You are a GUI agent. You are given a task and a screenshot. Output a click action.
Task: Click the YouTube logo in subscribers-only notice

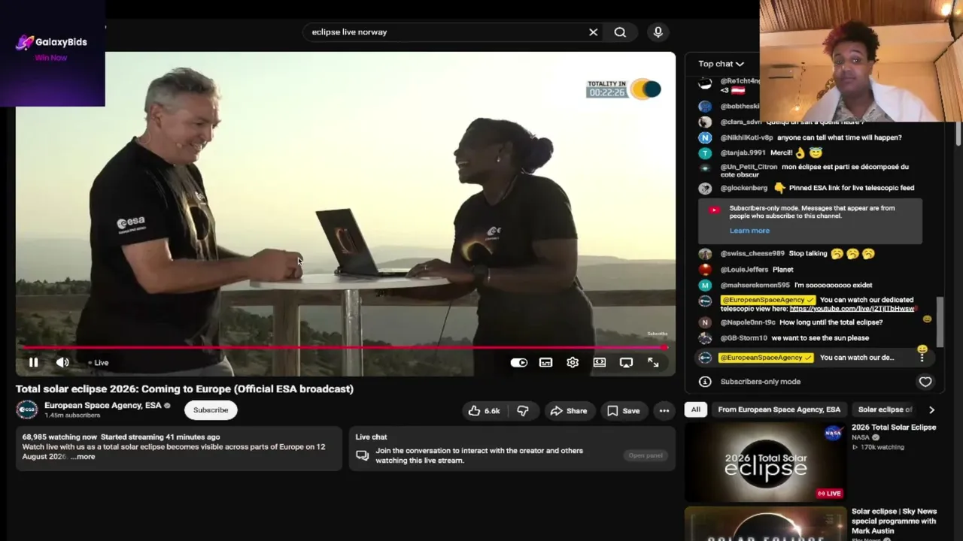(x=714, y=210)
